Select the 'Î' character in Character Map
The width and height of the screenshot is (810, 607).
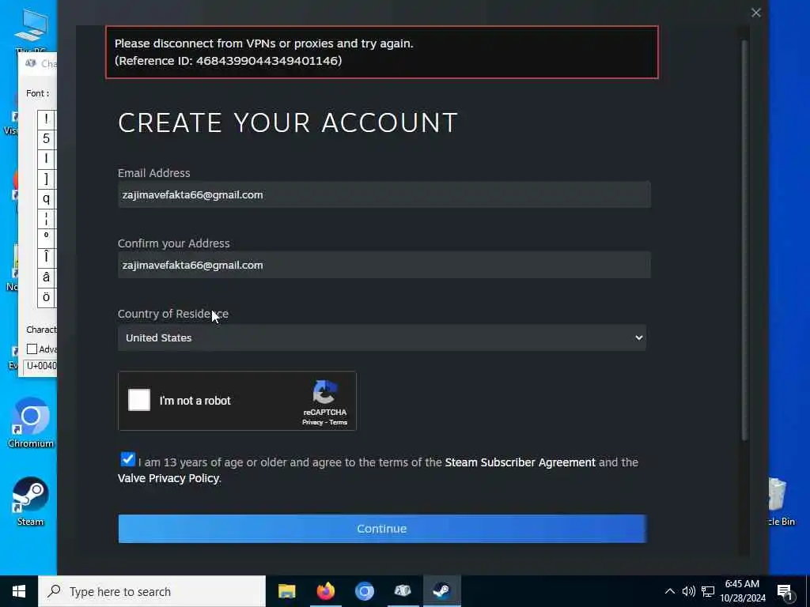46,258
